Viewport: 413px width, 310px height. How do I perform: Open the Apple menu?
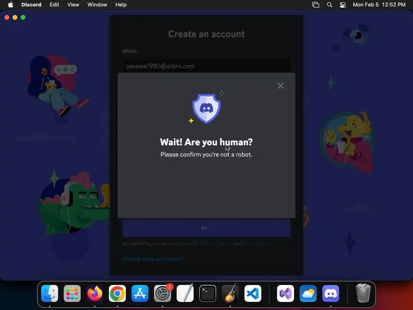click(10, 5)
